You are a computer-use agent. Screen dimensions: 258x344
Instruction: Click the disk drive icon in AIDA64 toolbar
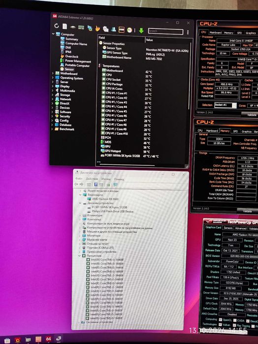pos(73,27)
